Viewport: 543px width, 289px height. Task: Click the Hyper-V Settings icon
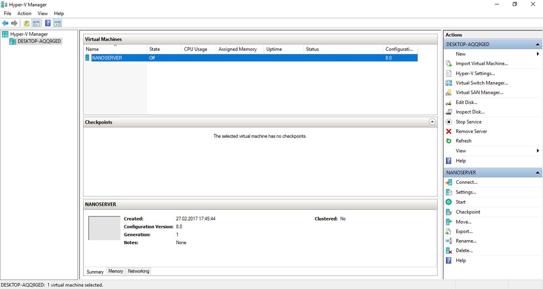pos(449,73)
